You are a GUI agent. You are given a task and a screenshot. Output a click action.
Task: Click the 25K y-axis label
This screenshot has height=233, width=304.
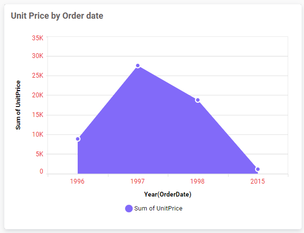[x=37, y=75]
